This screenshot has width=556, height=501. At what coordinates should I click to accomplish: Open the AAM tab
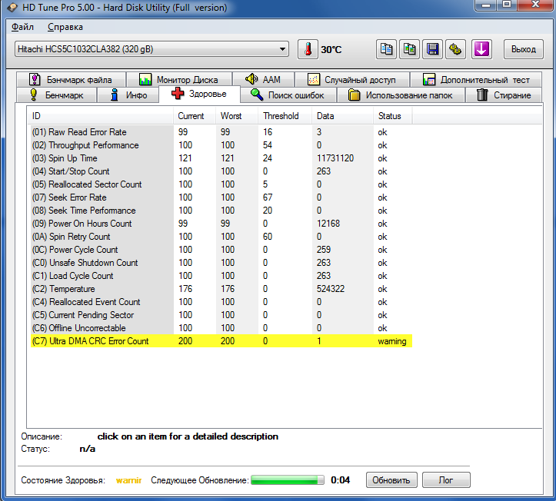[263, 79]
